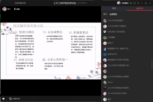
Task: Click the microphone 排麦 icon
Action: tap(15, 9)
